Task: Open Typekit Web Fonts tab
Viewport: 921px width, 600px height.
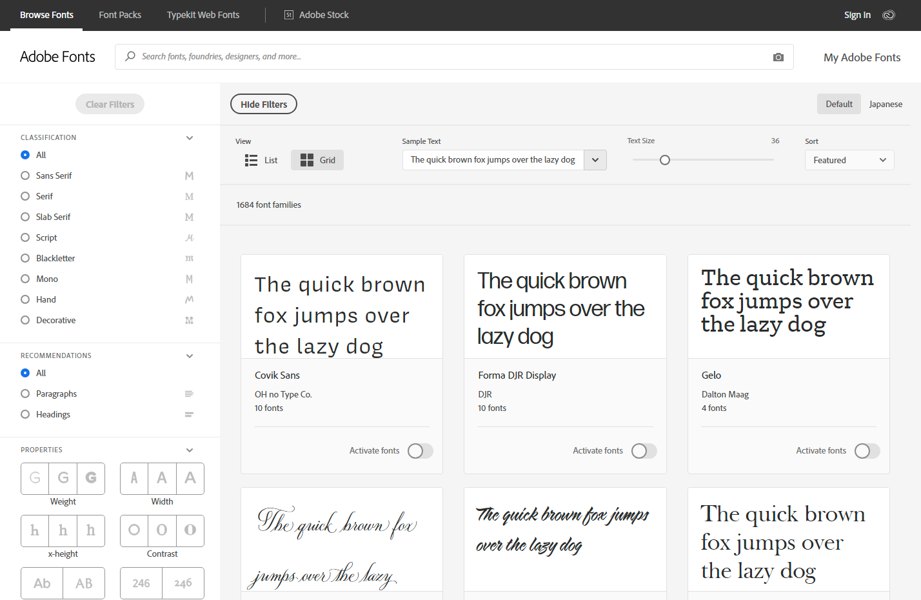Action: (x=203, y=15)
